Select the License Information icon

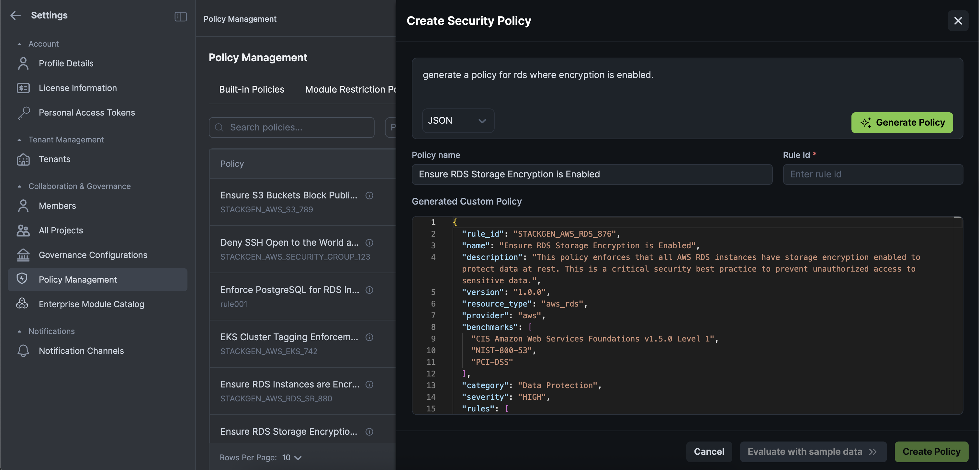click(23, 88)
